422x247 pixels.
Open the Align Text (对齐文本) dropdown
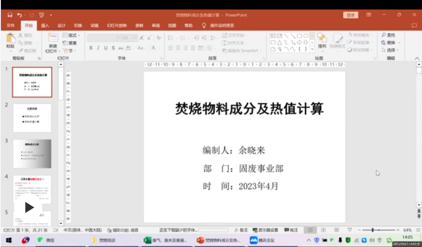(234, 43)
